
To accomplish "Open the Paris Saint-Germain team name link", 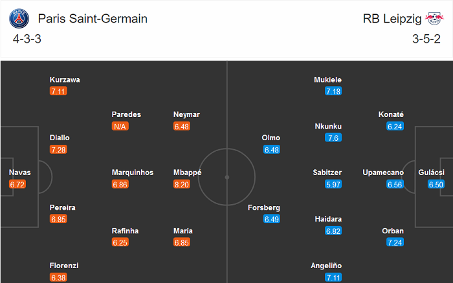I will click(93, 19).
